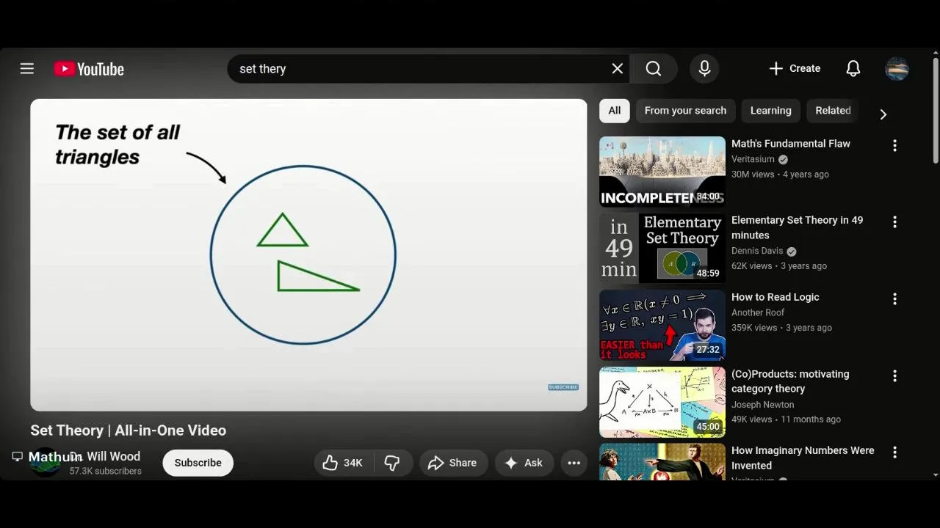This screenshot has width=940, height=528.
Task: Select the Learning filter chip
Action: coord(771,111)
